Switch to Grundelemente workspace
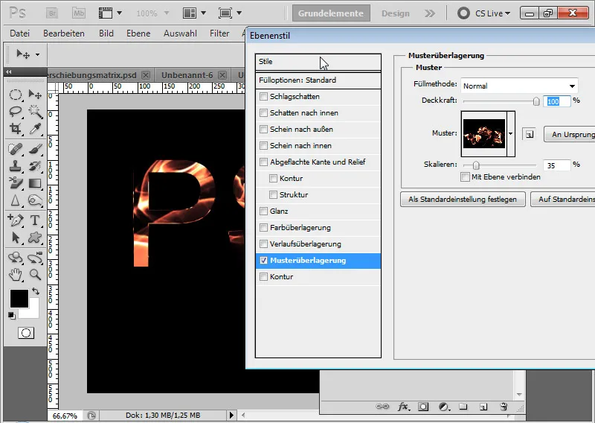The width and height of the screenshot is (595, 423). (x=331, y=13)
